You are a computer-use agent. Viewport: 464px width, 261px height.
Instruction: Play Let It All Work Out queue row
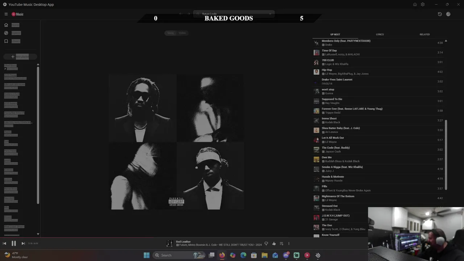click(379, 140)
